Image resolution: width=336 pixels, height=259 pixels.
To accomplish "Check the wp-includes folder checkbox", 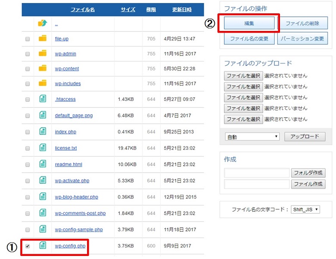I will point(28,84).
